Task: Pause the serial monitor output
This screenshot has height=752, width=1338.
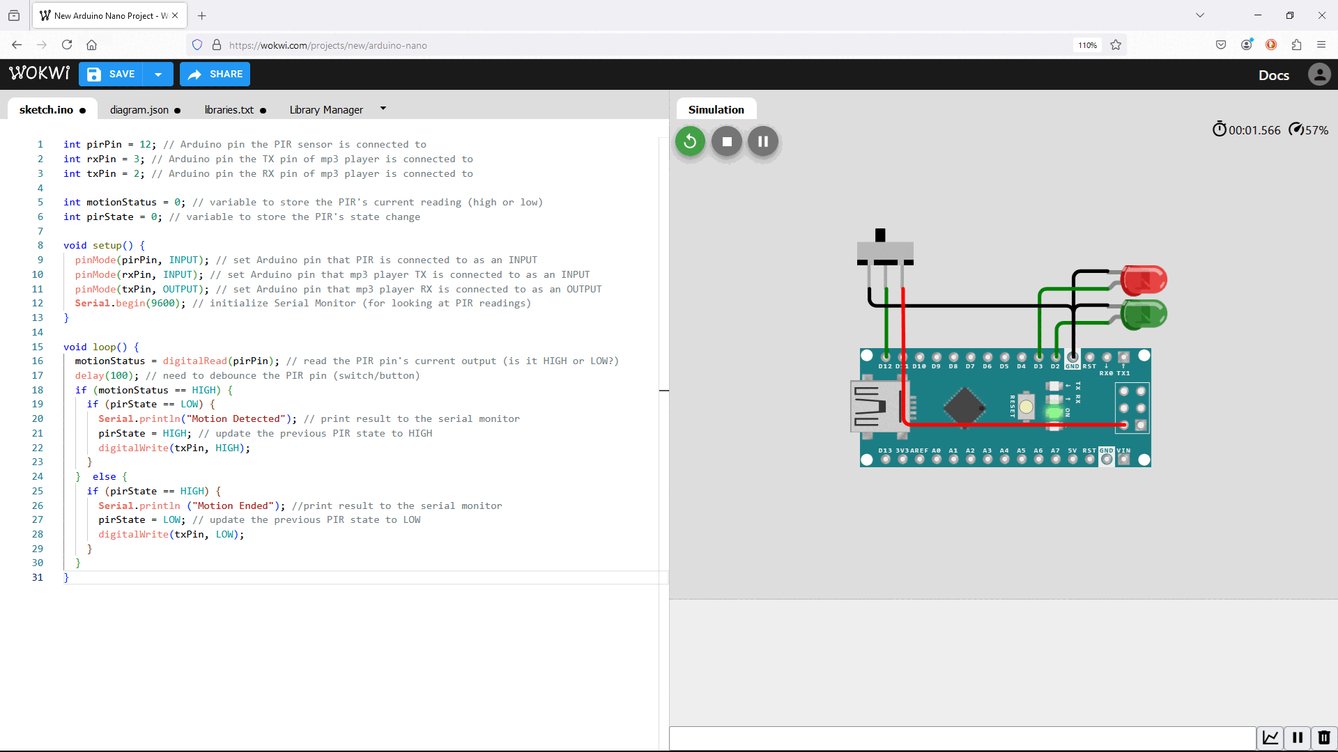Action: pyautogui.click(x=1298, y=738)
